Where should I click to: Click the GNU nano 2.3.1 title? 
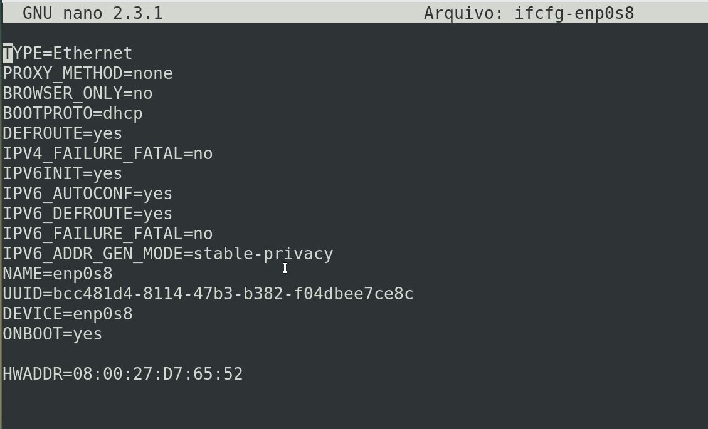click(93, 13)
